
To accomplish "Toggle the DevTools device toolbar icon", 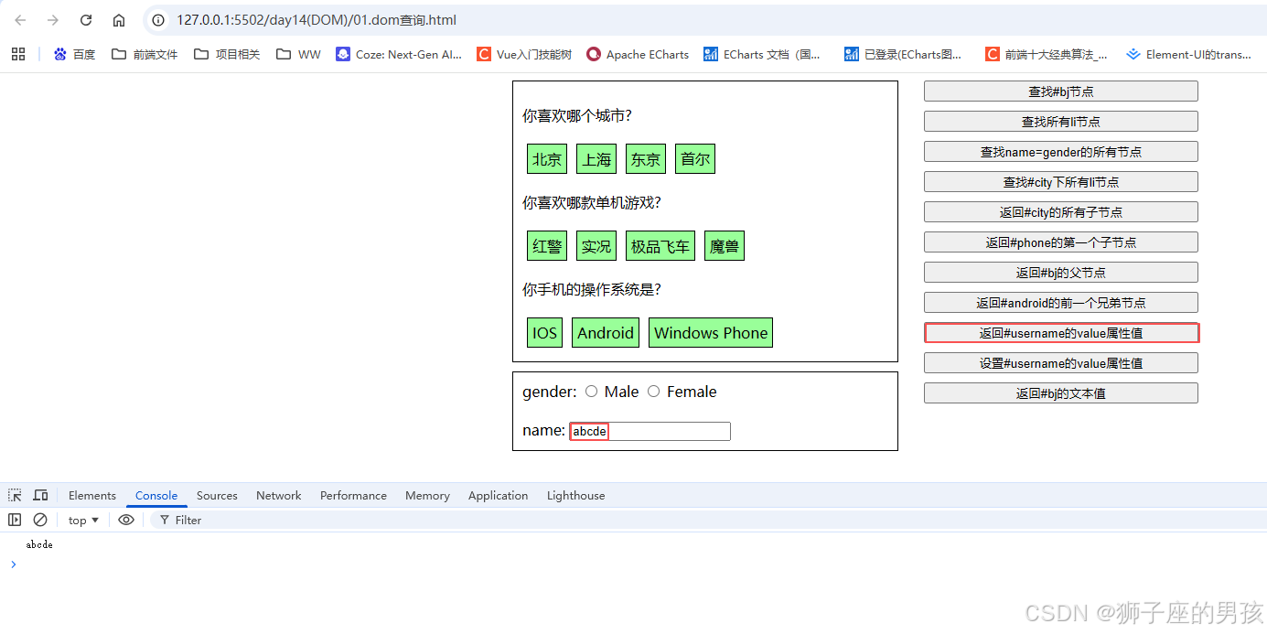I will (40, 495).
